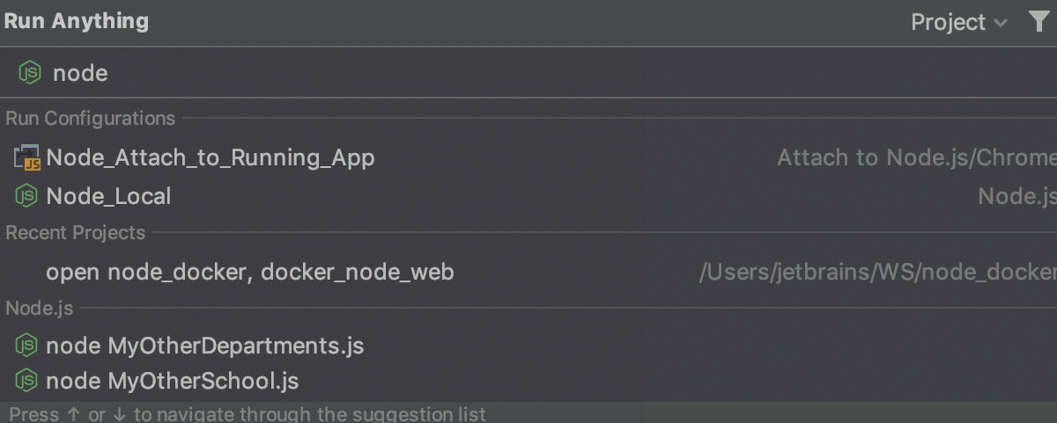Click the Recent Projects group header
The image size is (1057, 423).
pos(76,233)
